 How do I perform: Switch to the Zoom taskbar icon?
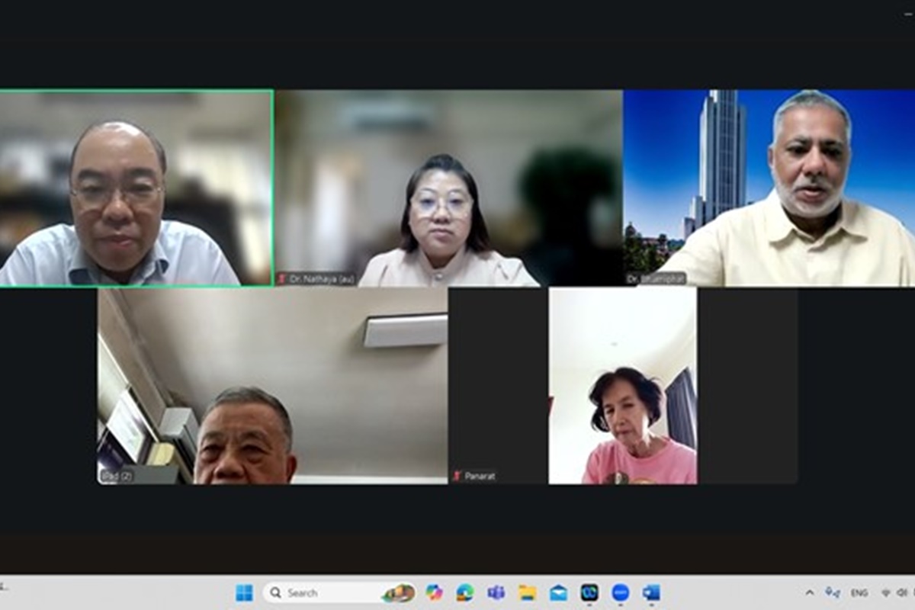click(x=621, y=592)
